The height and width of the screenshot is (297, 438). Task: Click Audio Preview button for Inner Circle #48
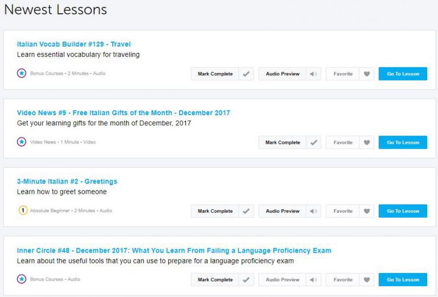click(282, 280)
